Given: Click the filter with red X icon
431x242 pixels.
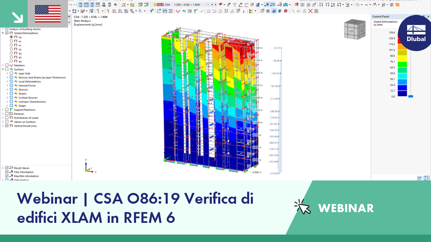Looking at the screenshot, I should [221, 5].
